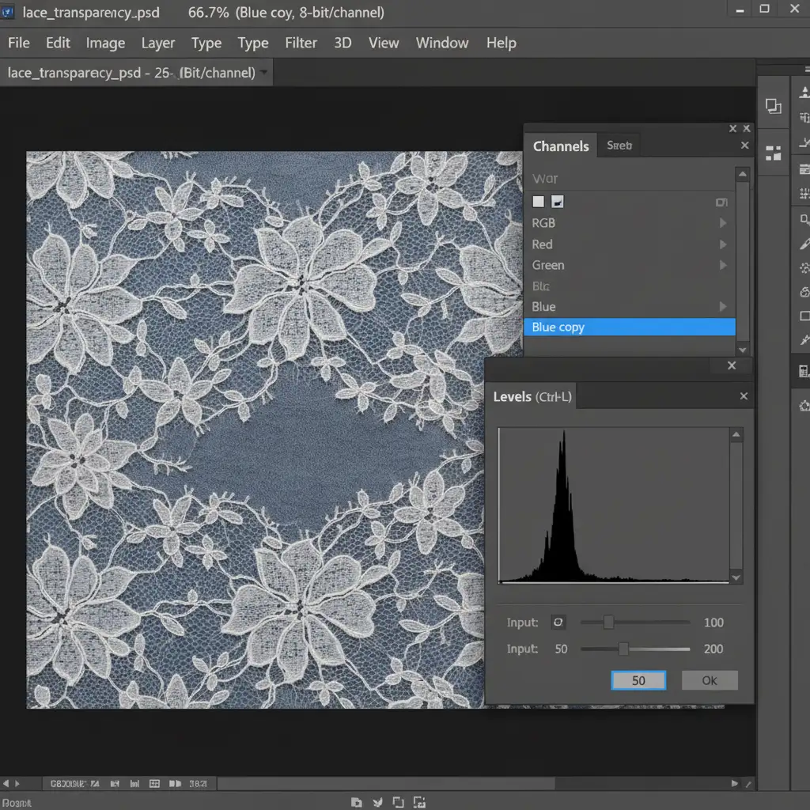Click the highlighted 50 button in Levels
The height and width of the screenshot is (810, 810).
click(638, 680)
